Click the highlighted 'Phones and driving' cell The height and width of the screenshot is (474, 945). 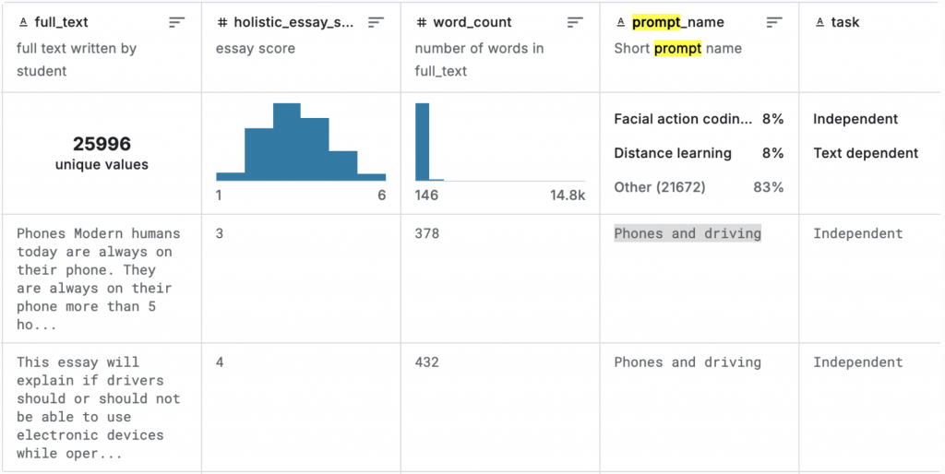tap(688, 233)
